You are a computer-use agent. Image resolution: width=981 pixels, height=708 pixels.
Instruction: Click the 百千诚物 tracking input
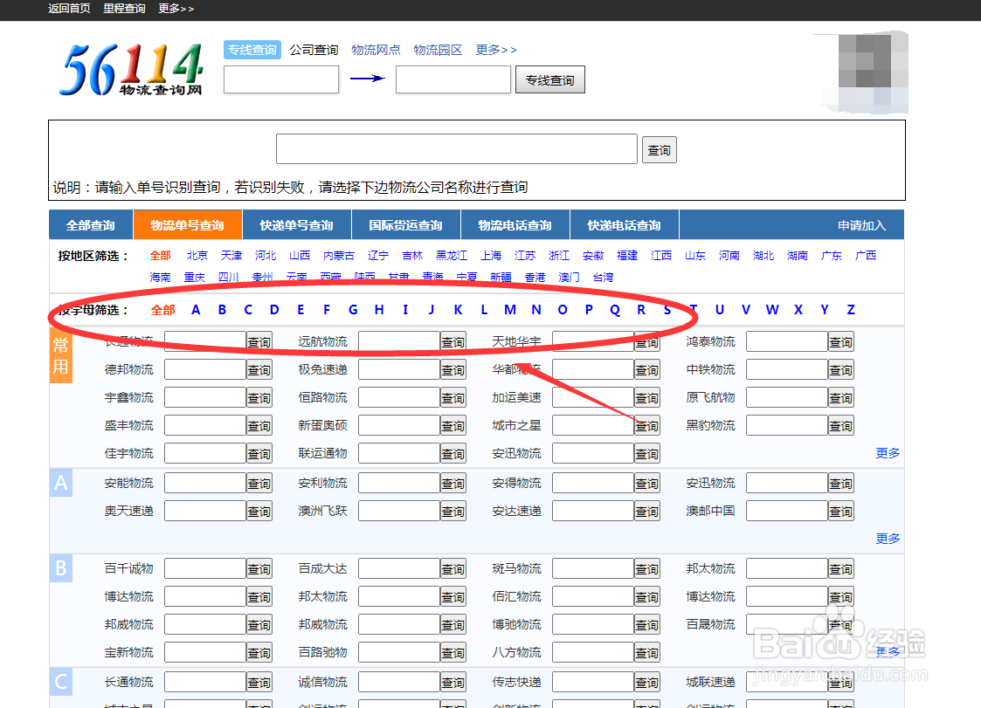205,568
